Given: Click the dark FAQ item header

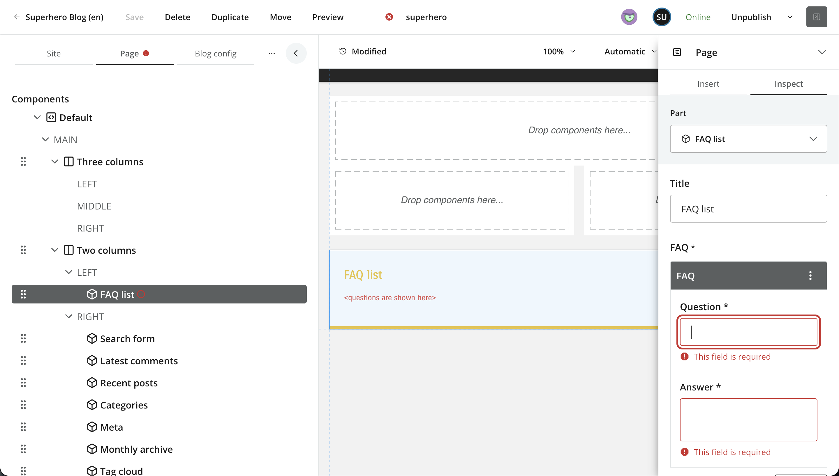Looking at the screenshot, I should (748, 276).
